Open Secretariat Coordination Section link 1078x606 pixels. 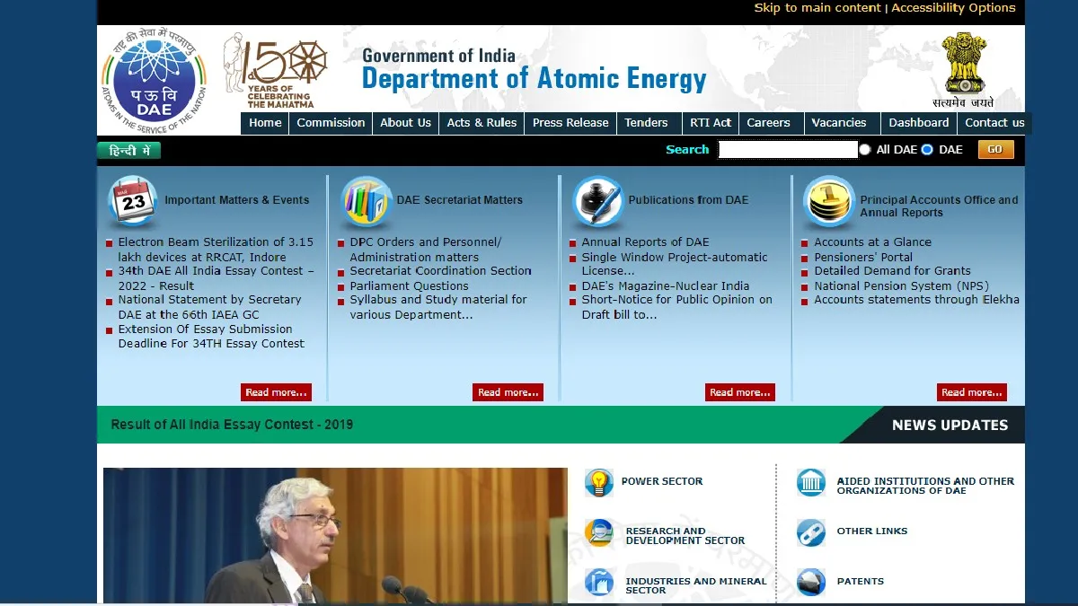click(x=440, y=271)
